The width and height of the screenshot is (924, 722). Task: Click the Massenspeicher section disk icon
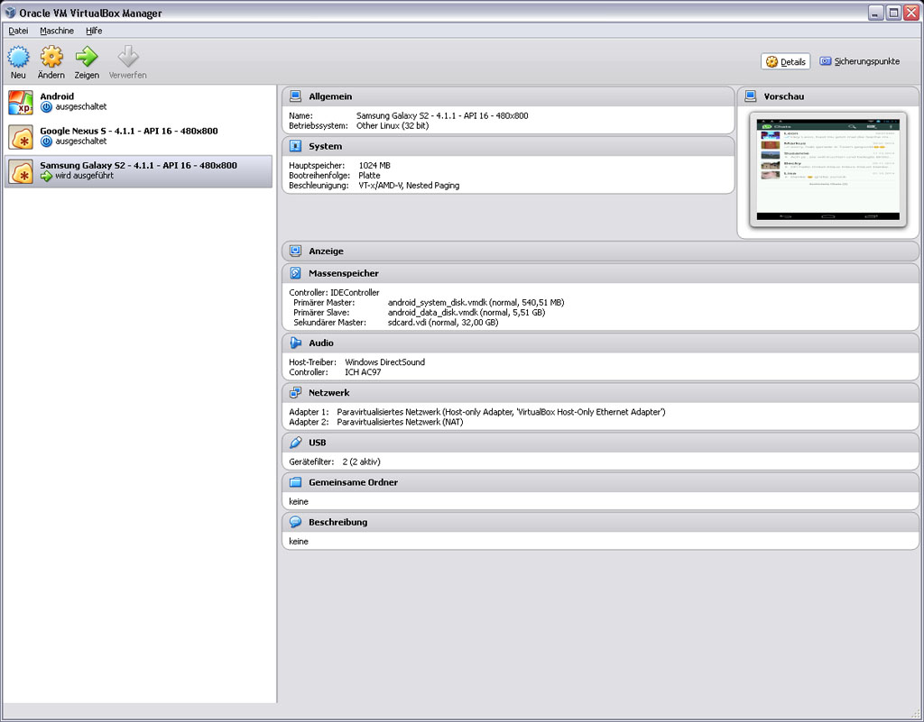point(296,274)
